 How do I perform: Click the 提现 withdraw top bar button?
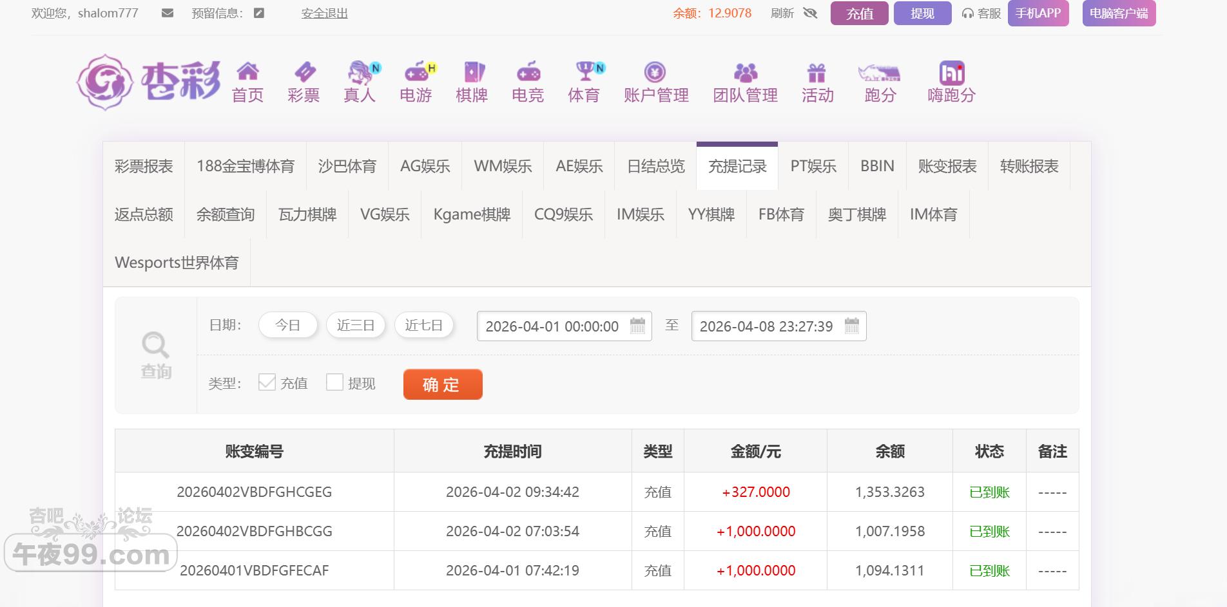coord(923,14)
